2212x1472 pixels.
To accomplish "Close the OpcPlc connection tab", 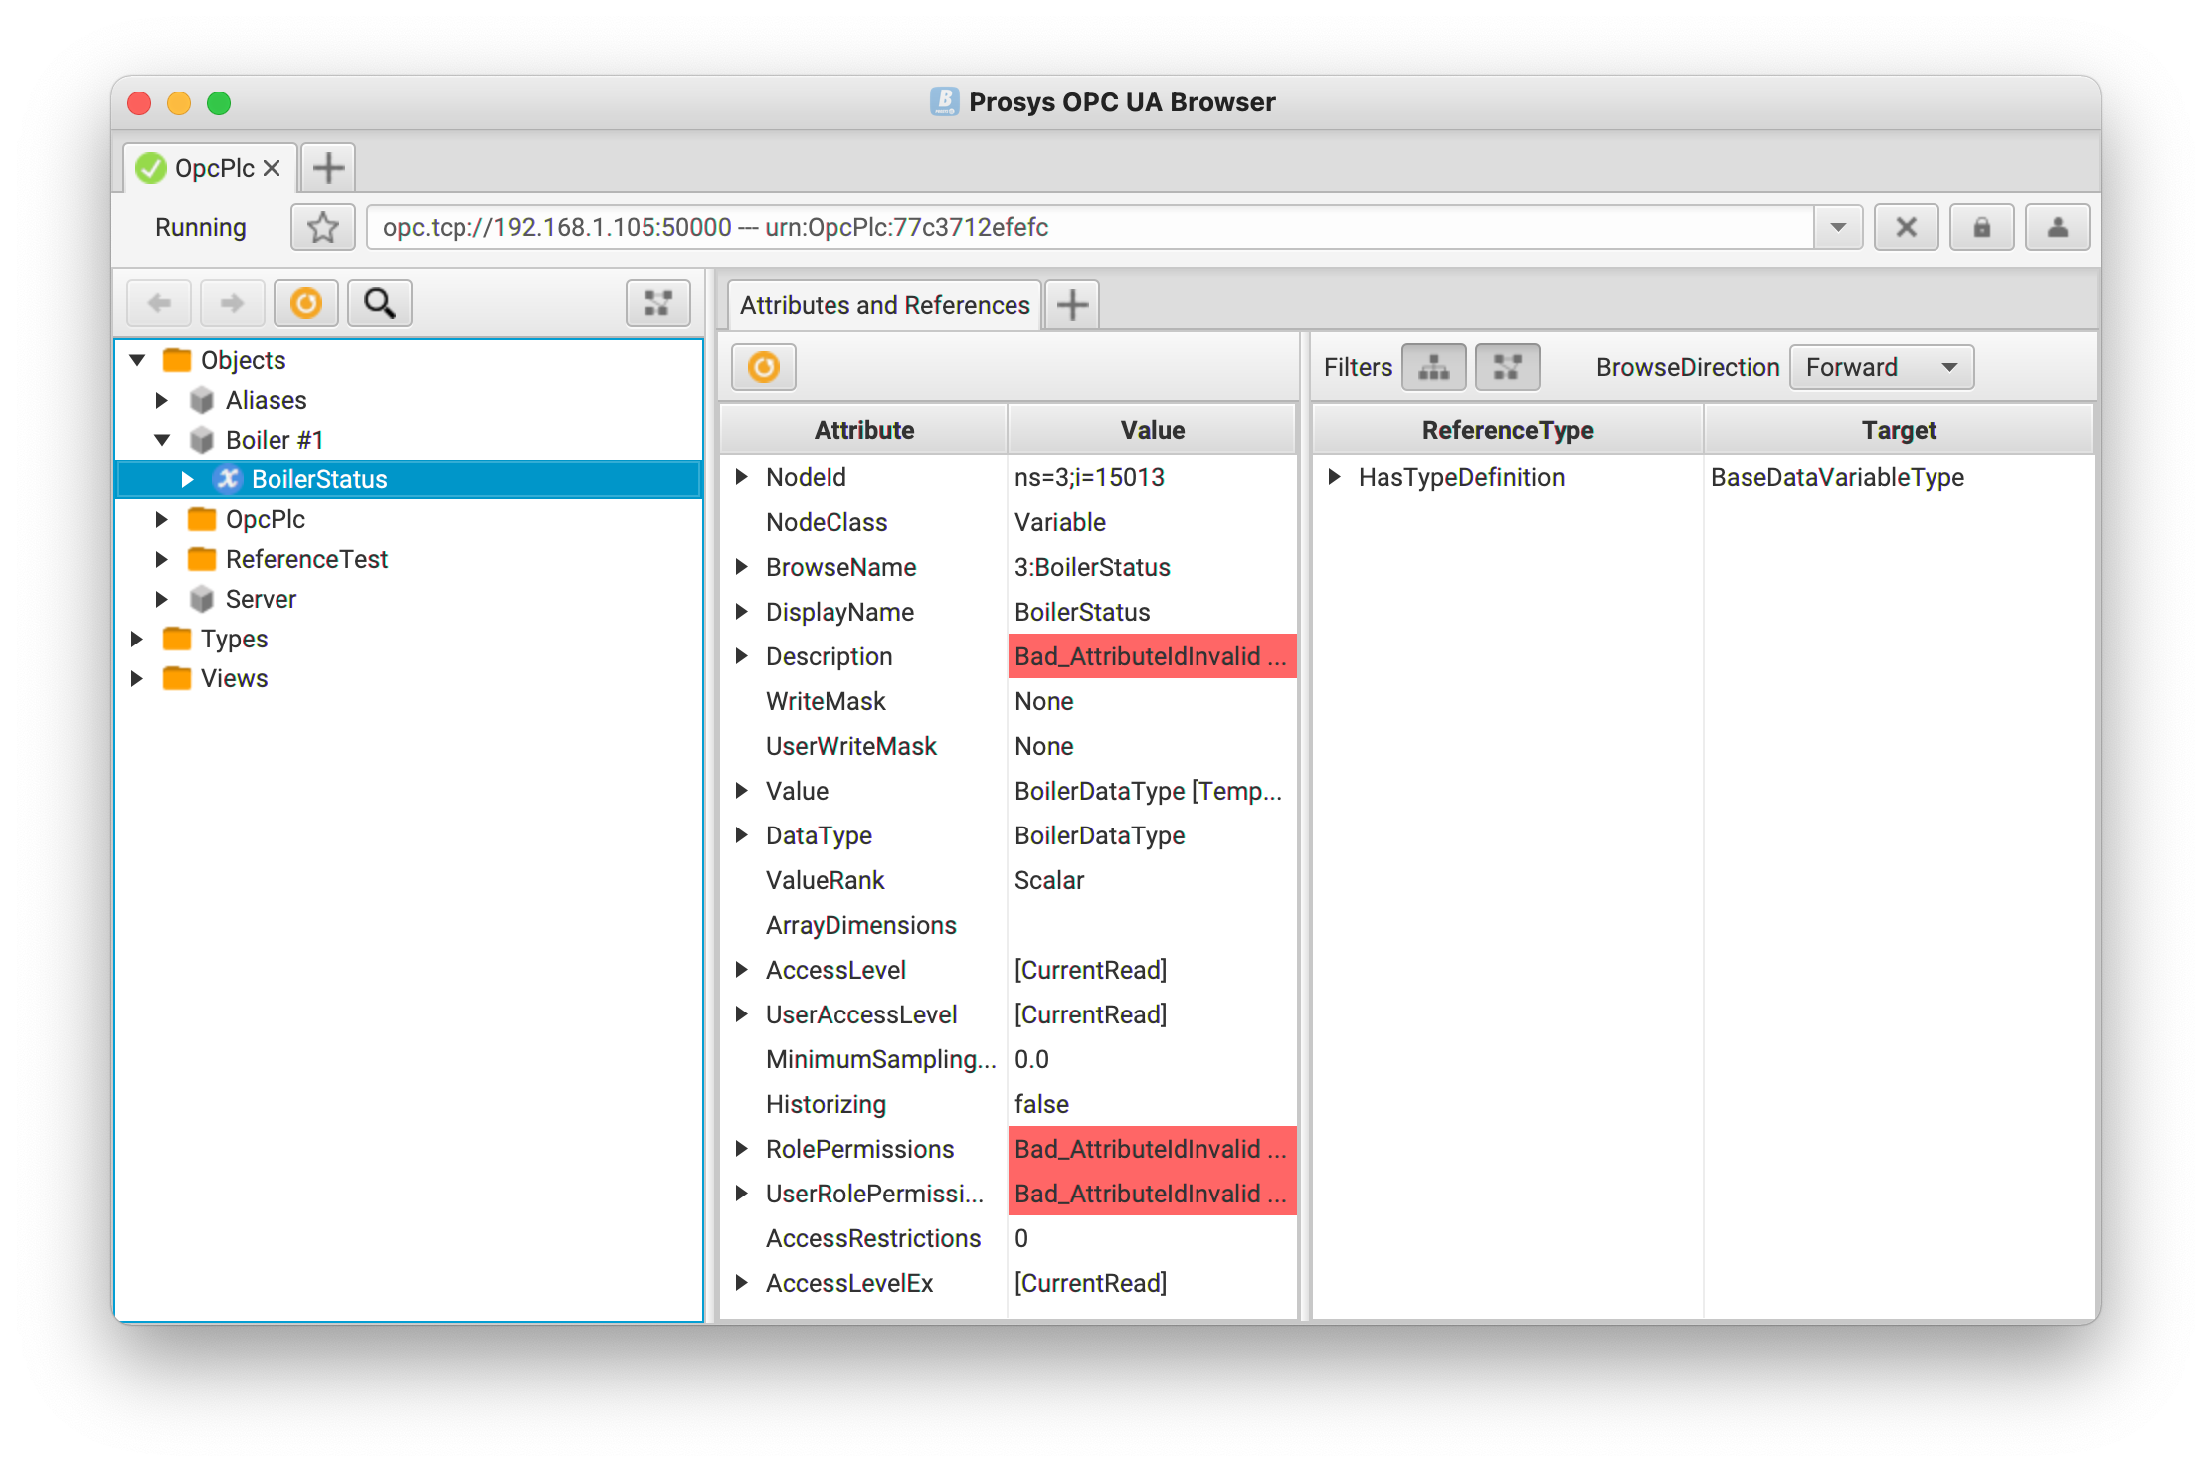I will pos(272,168).
